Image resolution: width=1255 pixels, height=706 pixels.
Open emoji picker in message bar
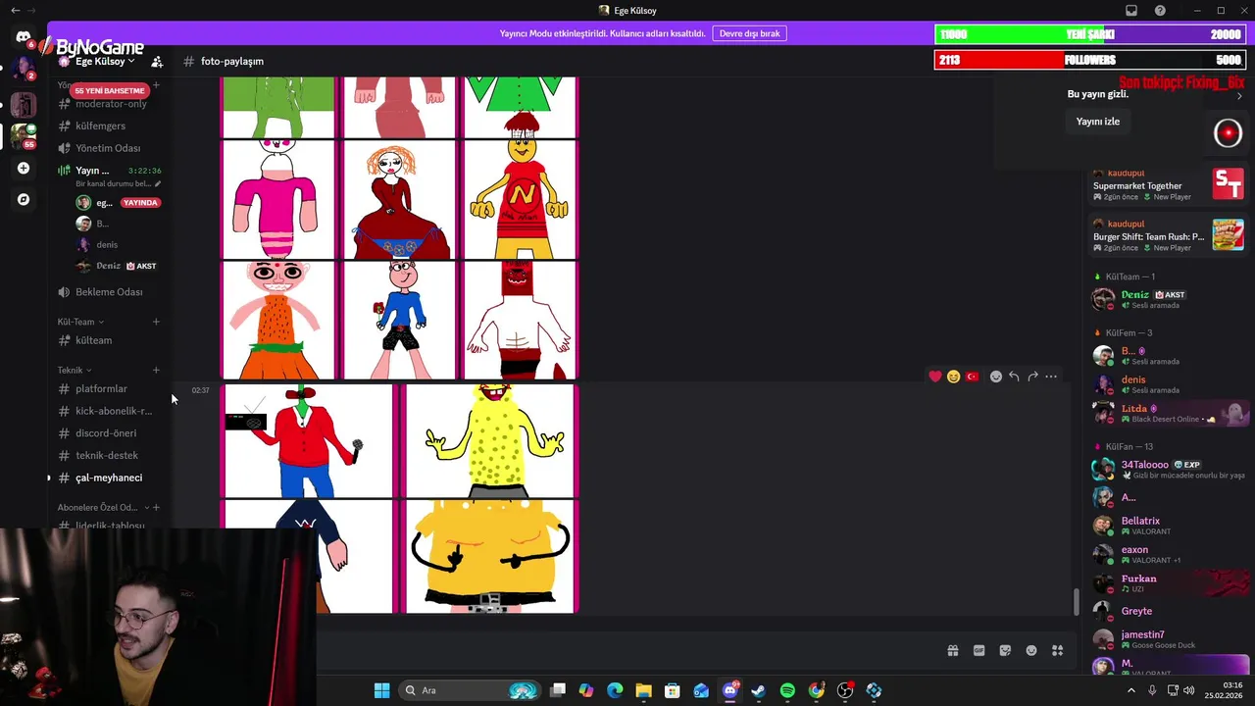coord(1031,650)
